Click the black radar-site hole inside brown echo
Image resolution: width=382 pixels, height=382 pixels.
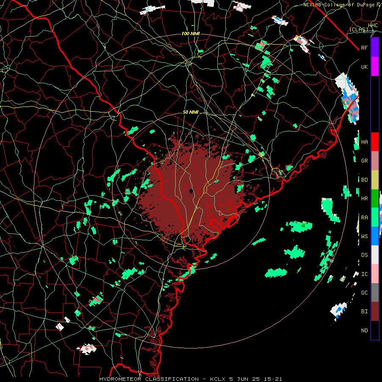coord(191,191)
